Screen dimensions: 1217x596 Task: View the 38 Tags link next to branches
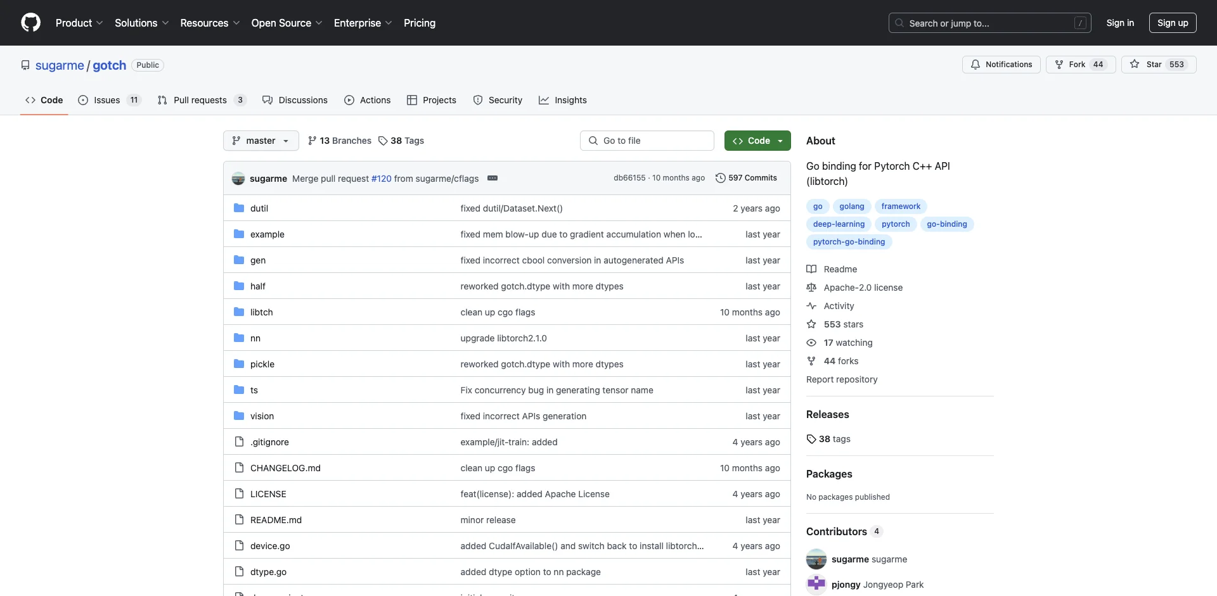coord(401,141)
